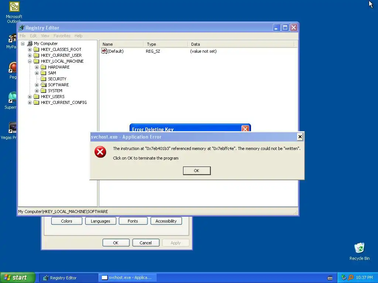Switch to svchost.exe taskbar button
Screen dimensions: 378x283
pos(128,278)
